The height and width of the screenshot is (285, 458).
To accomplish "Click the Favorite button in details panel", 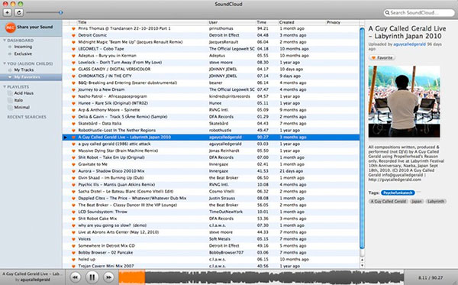I will pos(382,57).
